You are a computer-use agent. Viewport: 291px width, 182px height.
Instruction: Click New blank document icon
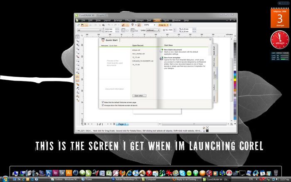point(161,51)
